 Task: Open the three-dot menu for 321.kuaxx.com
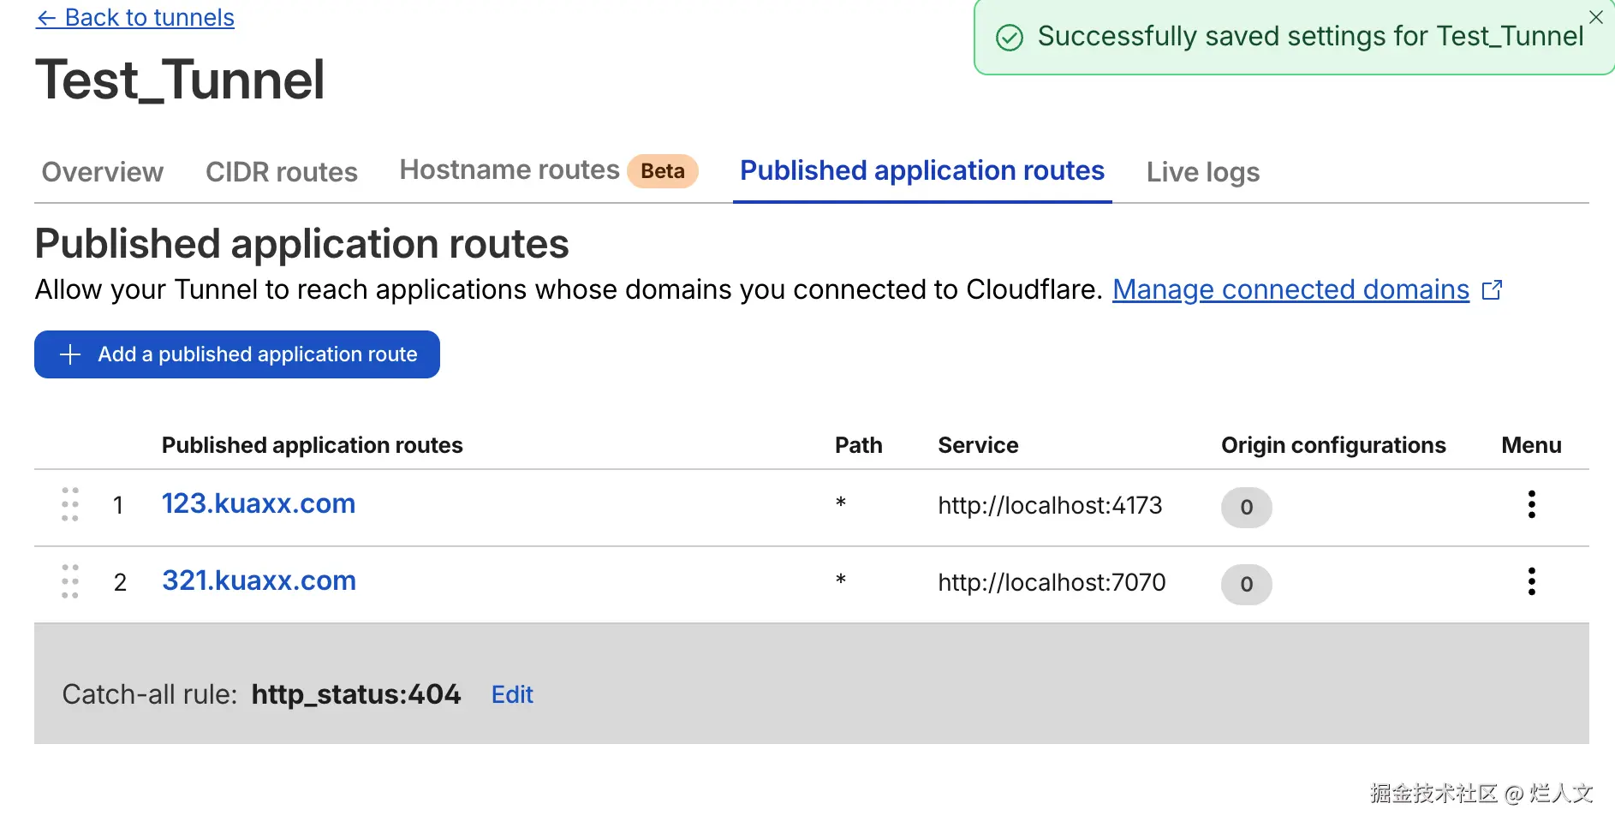pos(1531,582)
